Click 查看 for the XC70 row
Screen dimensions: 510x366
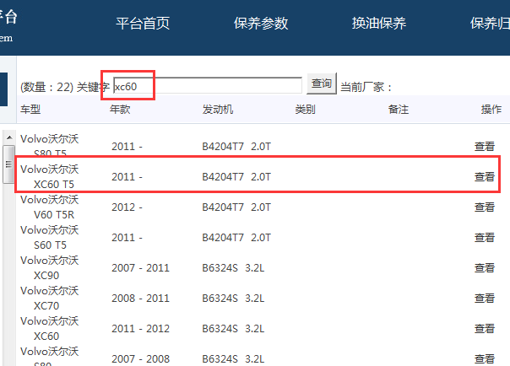tap(485, 299)
